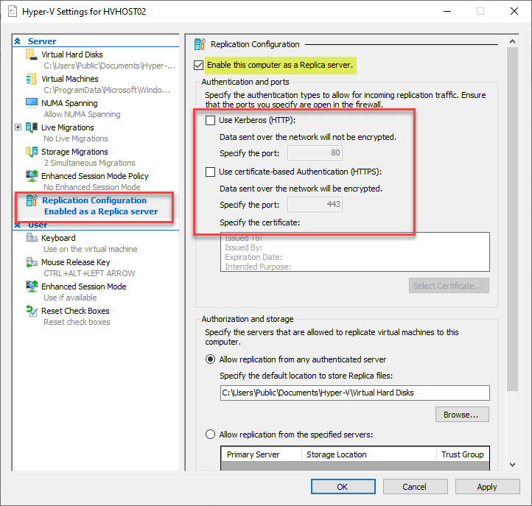Click the Mouse Release Key icon
This screenshot has height=506, width=532.
(x=32, y=262)
